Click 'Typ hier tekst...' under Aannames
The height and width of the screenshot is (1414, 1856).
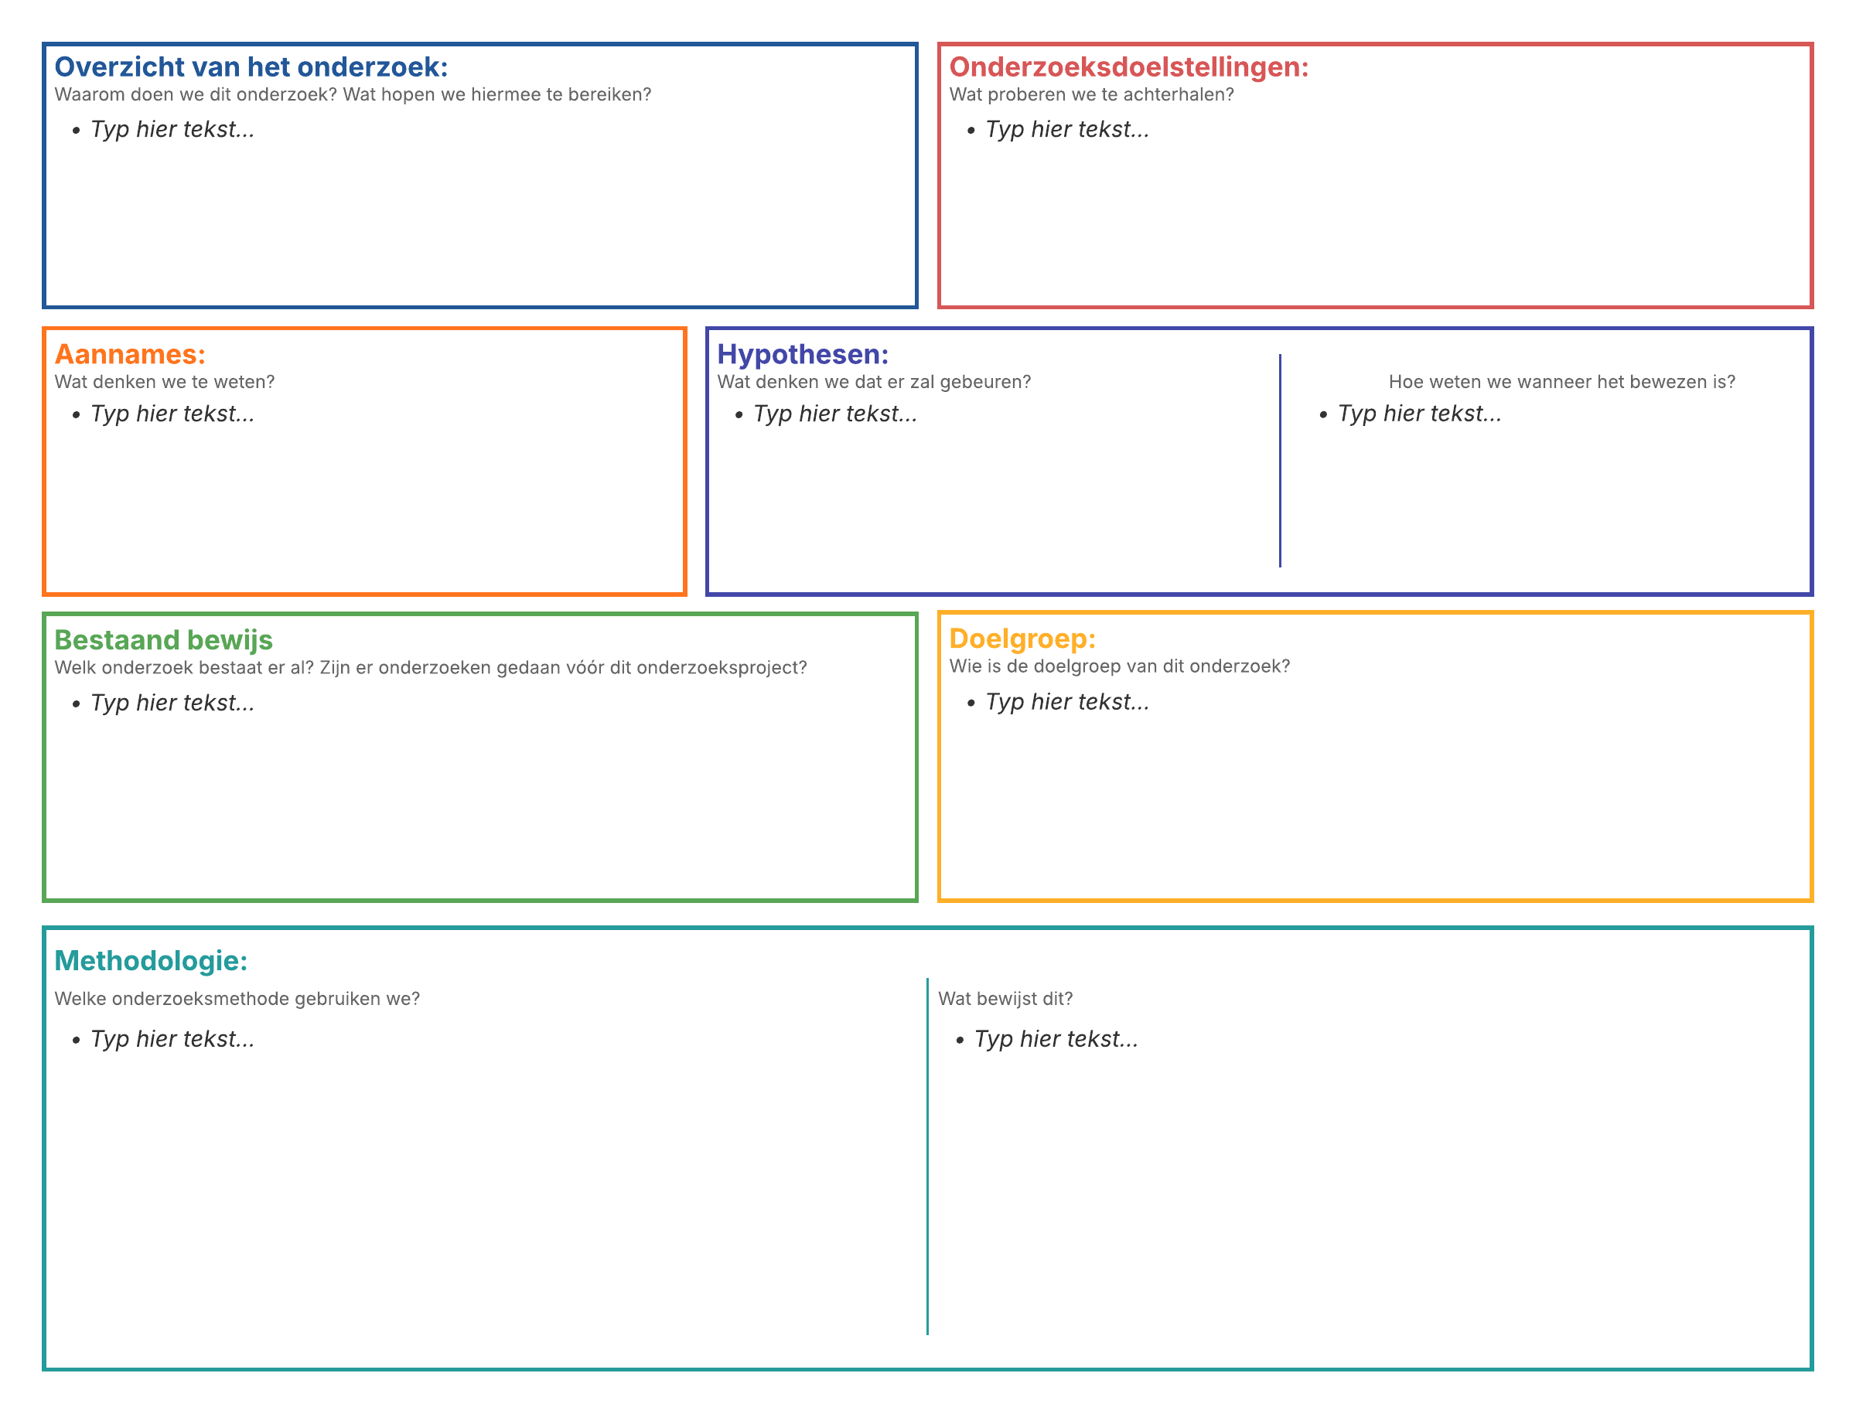click(172, 414)
